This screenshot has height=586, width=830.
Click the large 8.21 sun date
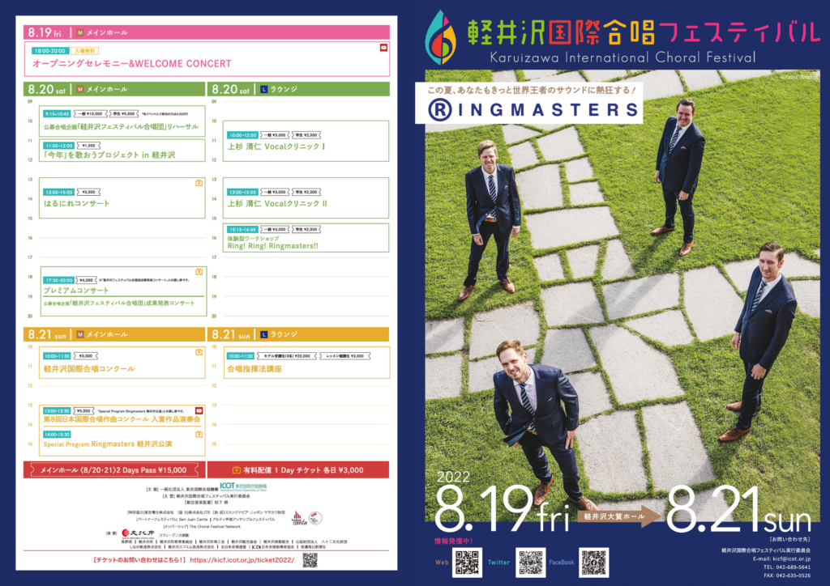738,510
